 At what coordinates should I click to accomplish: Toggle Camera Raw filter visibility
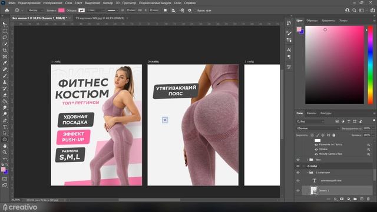[316, 154]
